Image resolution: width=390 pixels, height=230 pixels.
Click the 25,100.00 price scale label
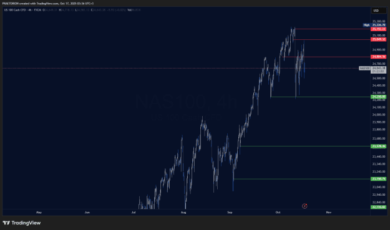(379, 36)
